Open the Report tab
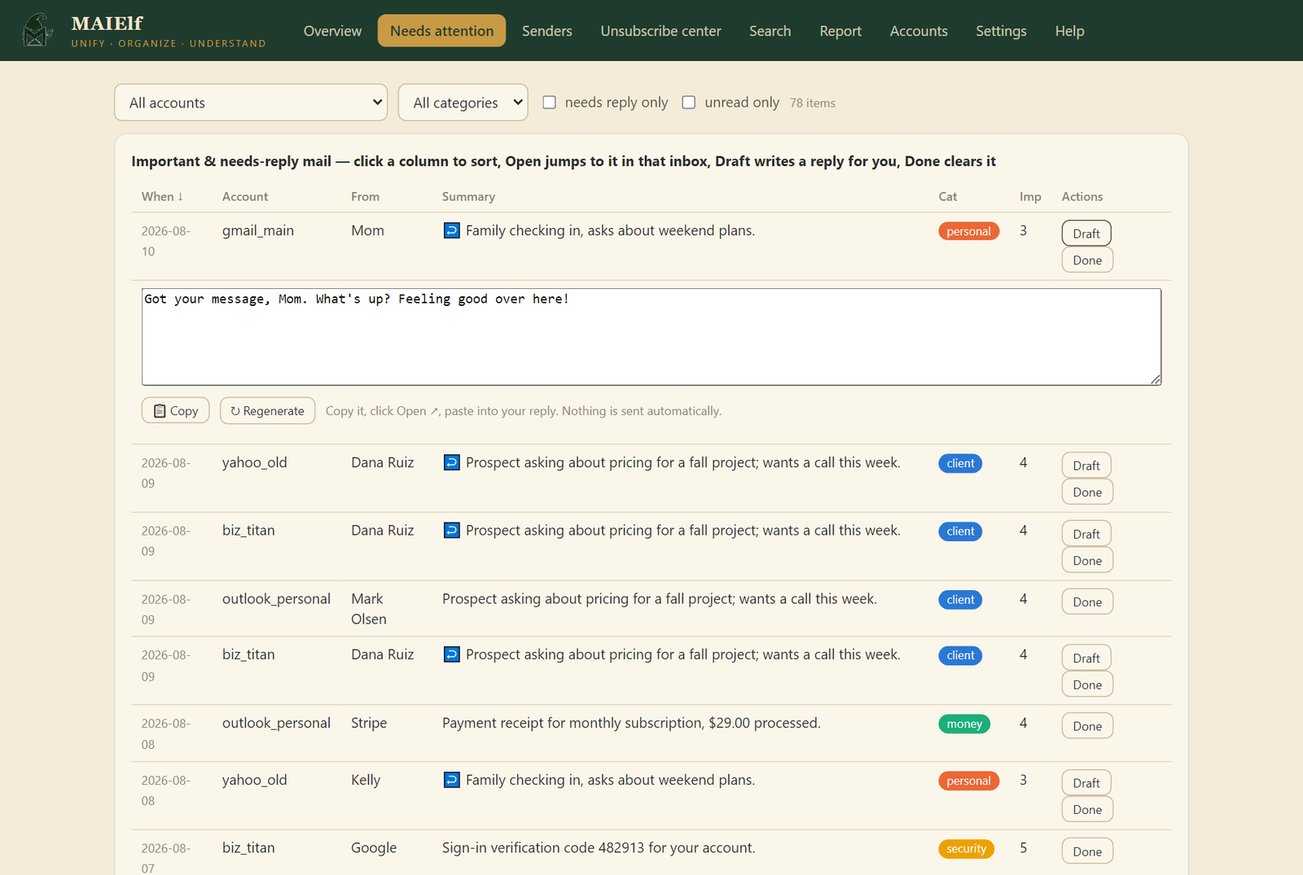This screenshot has height=875, width=1303. coord(840,31)
